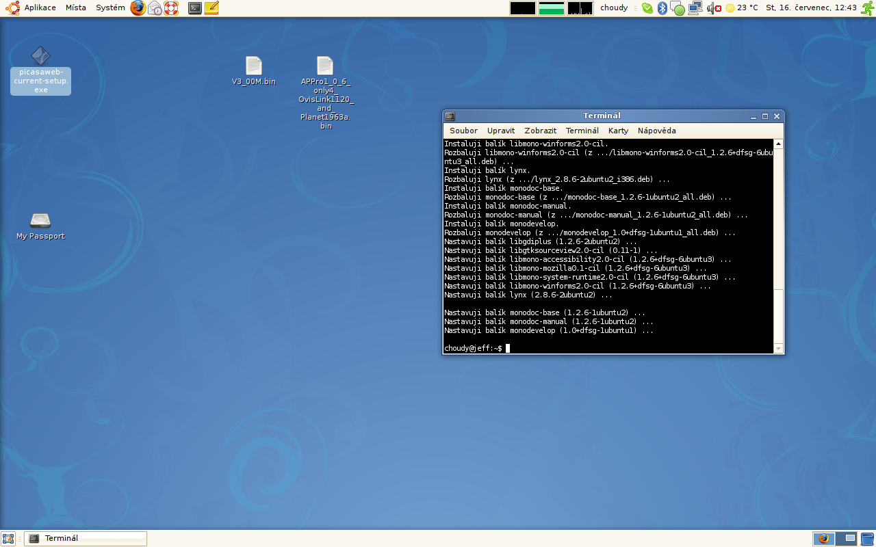Select the My Passport drive icon
Screen dimensions: 876x547
point(40,226)
